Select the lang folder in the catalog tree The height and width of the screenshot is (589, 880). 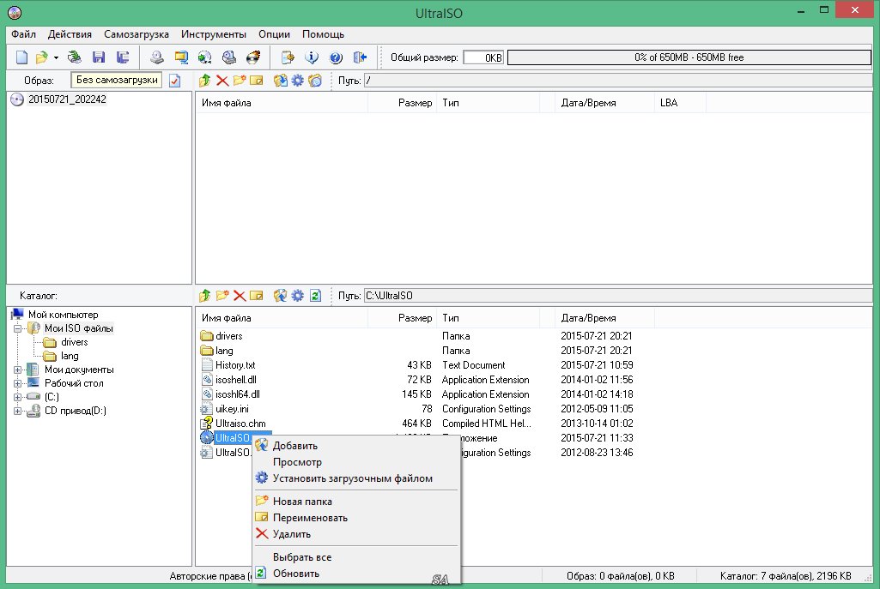pos(70,356)
